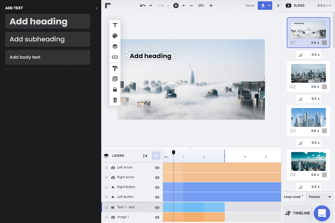The height and width of the screenshot is (223, 335).
Task: Select the Right Button layer row
Action: tap(132, 187)
